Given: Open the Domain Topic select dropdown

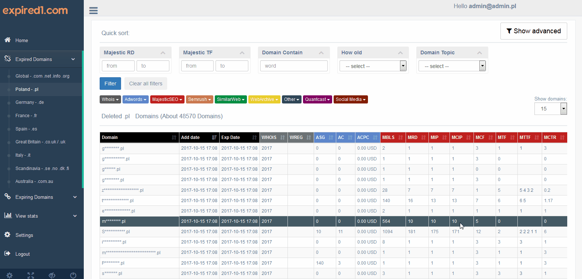Looking at the screenshot, I should click(452, 66).
